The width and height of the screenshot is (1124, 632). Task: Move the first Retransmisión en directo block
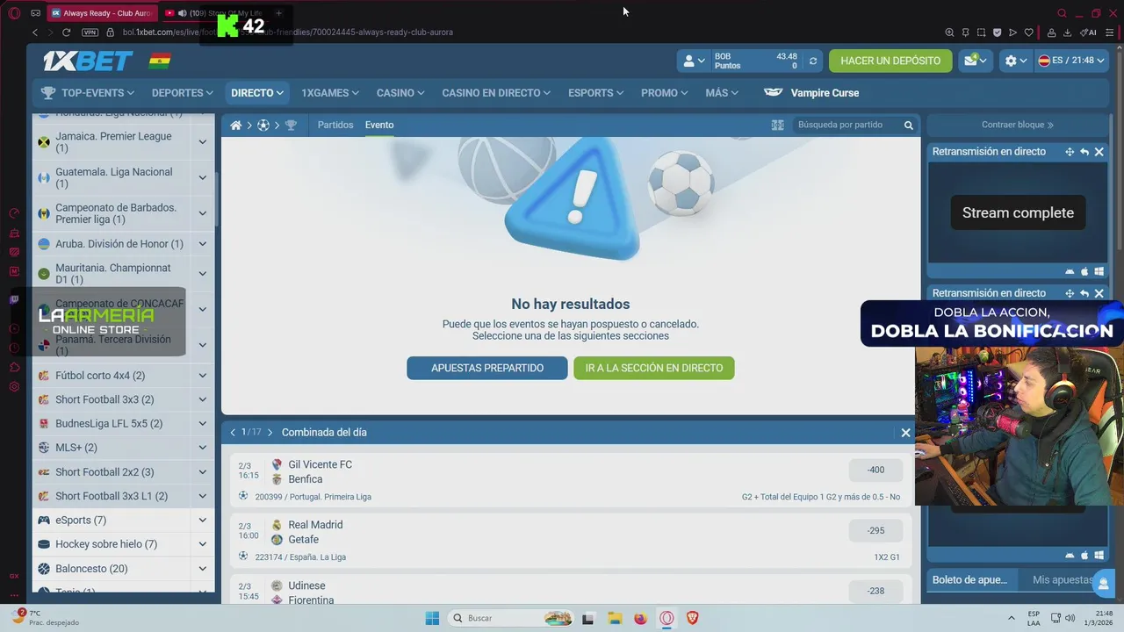tap(1070, 152)
